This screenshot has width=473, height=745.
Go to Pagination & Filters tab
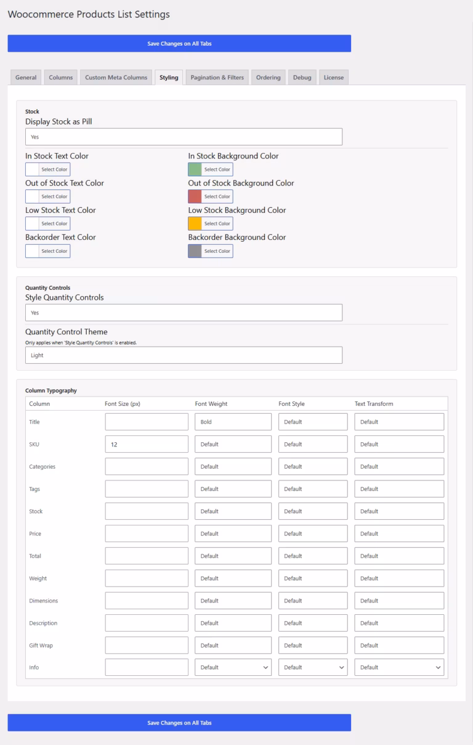(x=217, y=78)
